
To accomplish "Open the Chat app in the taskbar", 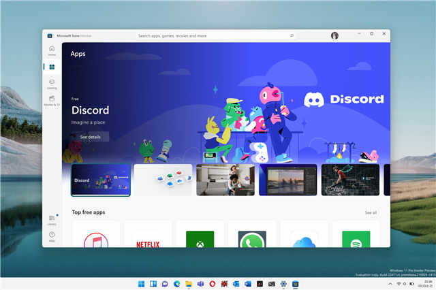I will tap(165, 284).
